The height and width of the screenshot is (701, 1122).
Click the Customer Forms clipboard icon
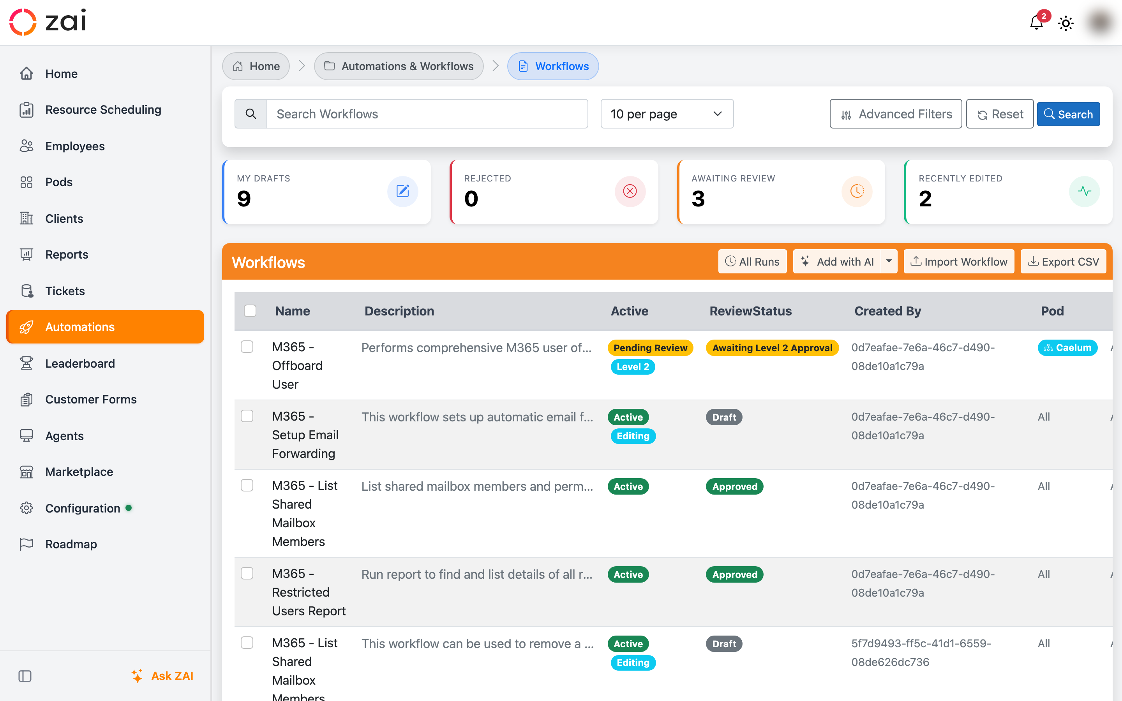(x=26, y=399)
